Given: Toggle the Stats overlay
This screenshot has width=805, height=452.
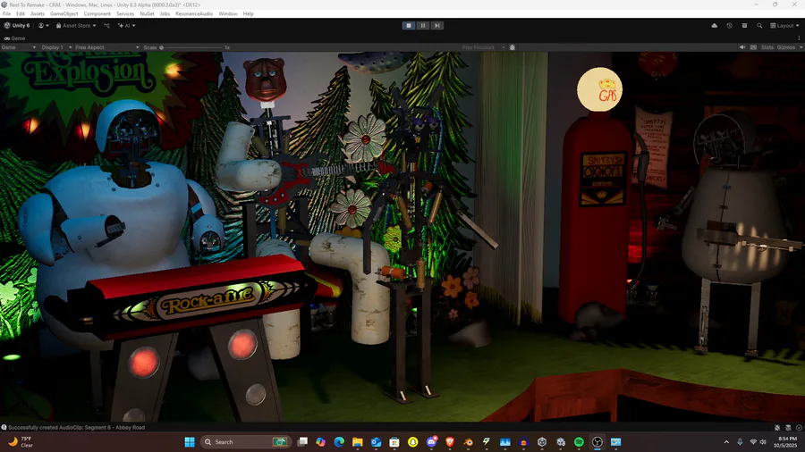Looking at the screenshot, I should point(767,47).
